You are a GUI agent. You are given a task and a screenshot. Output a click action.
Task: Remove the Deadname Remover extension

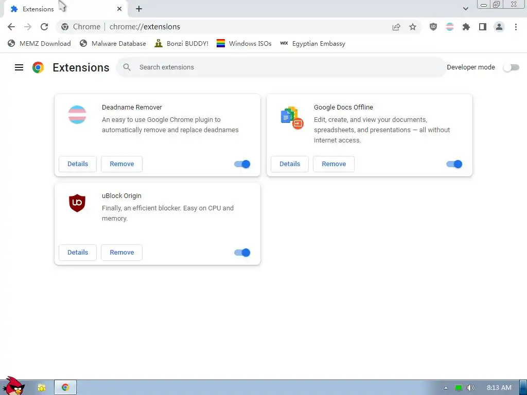(x=121, y=164)
